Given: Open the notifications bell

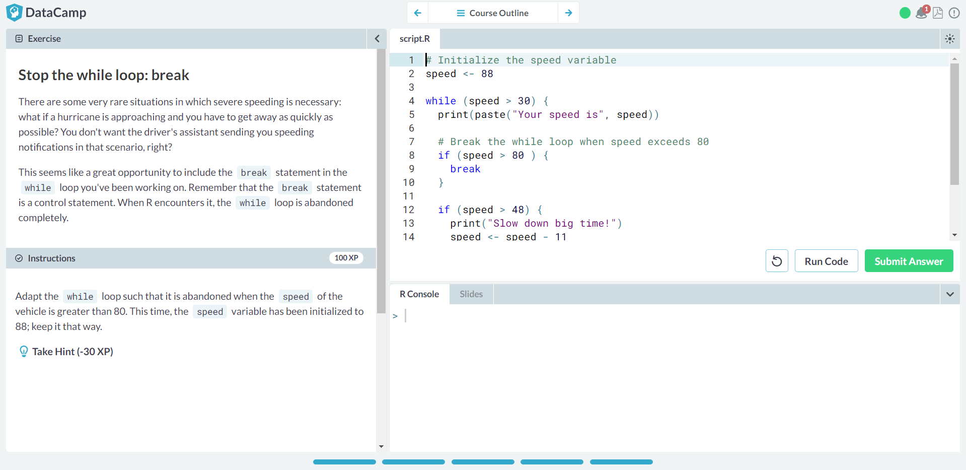Looking at the screenshot, I should [922, 13].
